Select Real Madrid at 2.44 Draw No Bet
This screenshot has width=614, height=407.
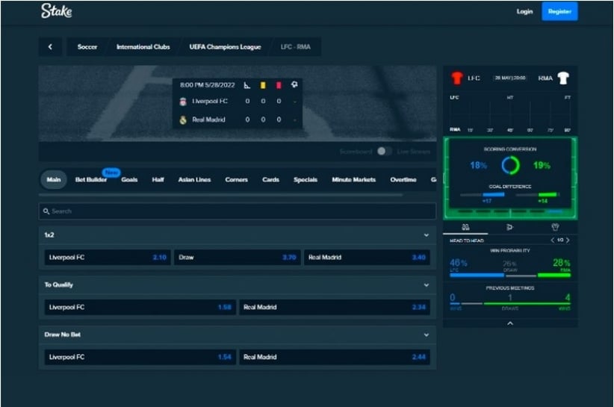335,357
